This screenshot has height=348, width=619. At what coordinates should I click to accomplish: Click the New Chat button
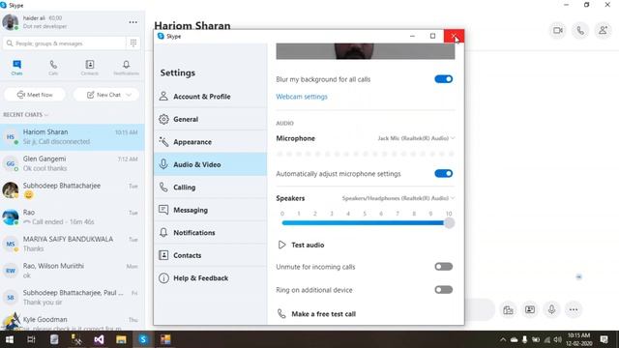[x=106, y=95]
